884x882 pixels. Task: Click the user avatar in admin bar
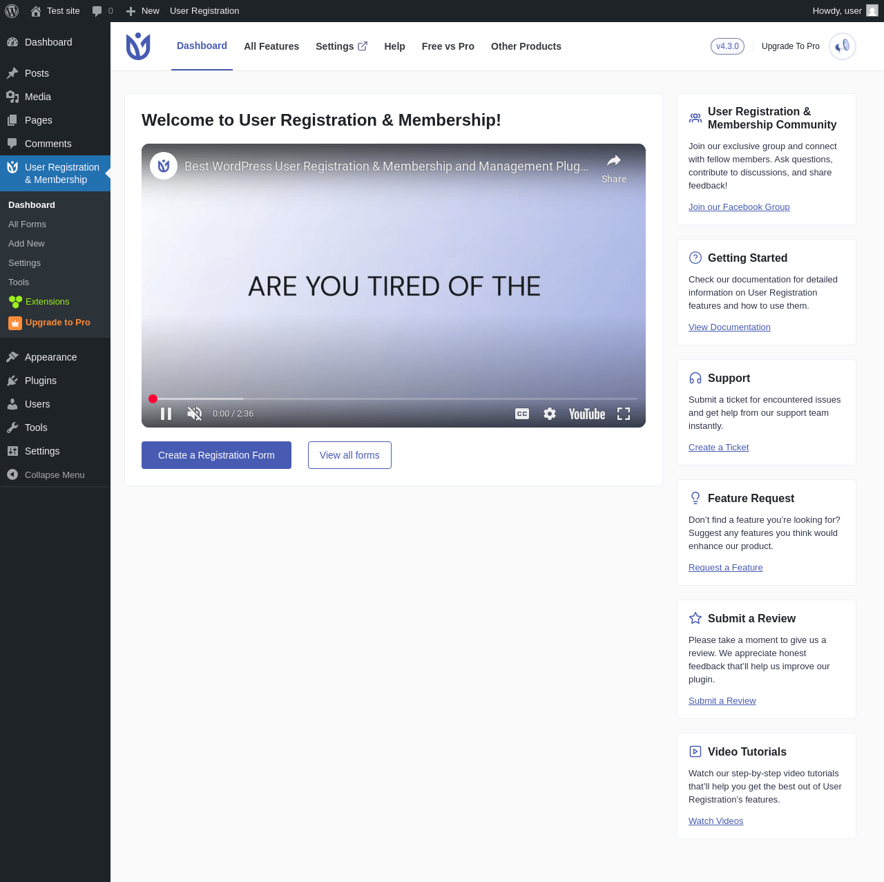(x=872, y=11)
